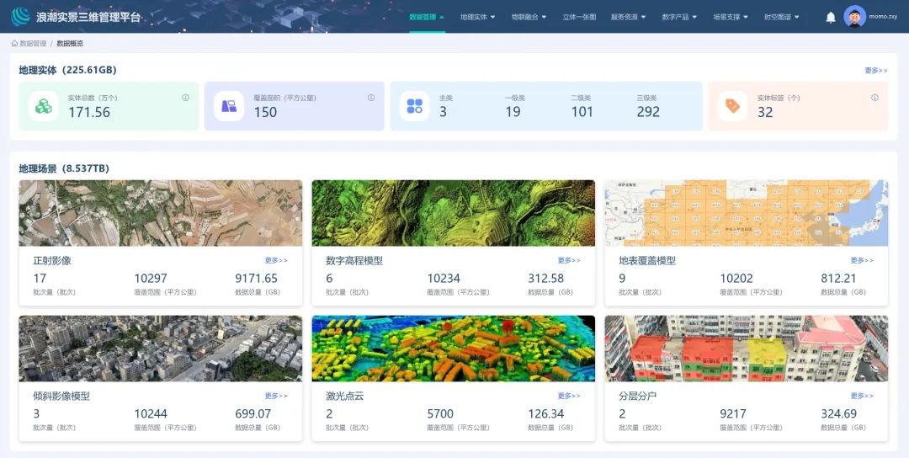Click the platform logo icon
909x458 pixels.
point(21,16)
